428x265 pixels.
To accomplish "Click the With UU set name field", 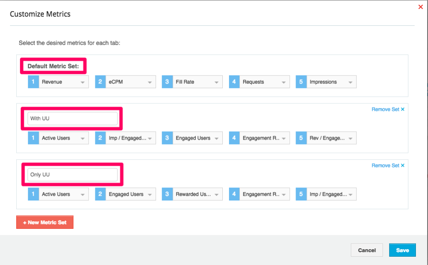I will [73, 118].
